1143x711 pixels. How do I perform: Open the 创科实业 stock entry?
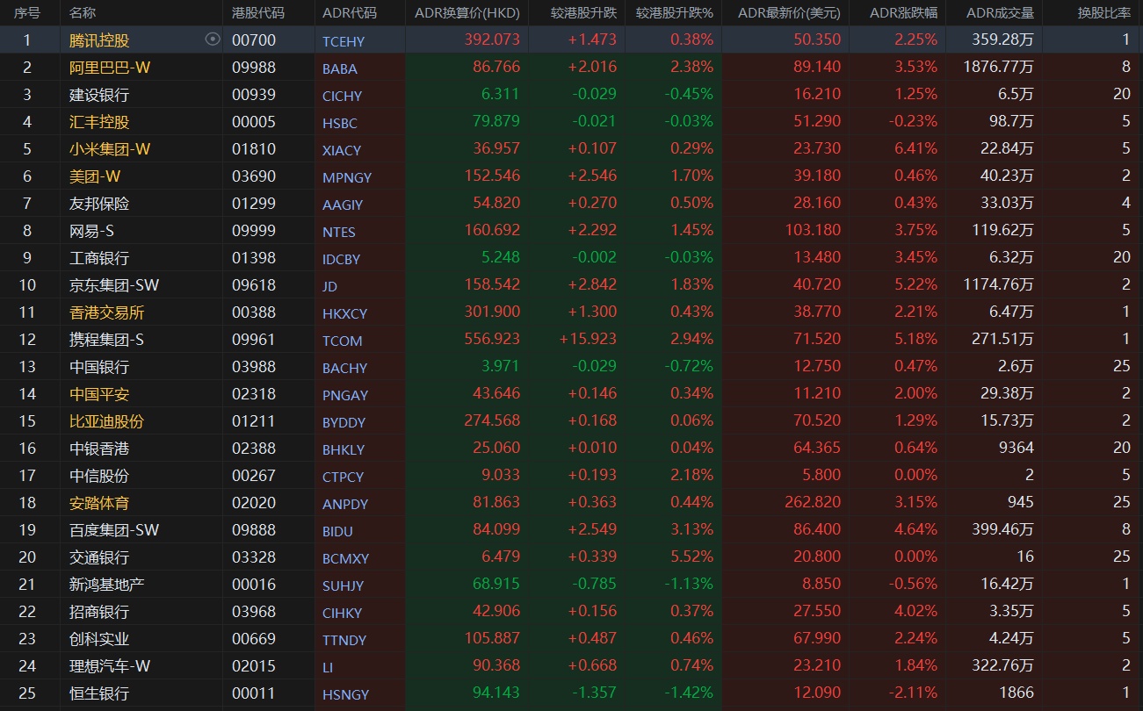point(99,639)
